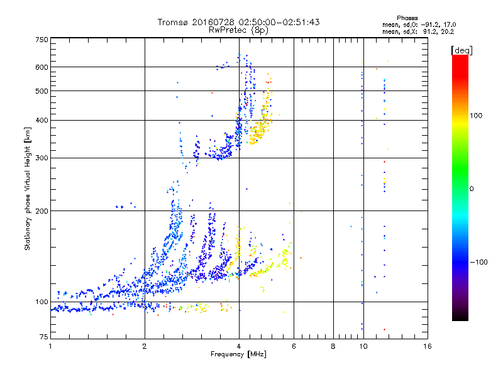Click the x-axis tick label '1'
Viewport: 503px width, 377px height.
tap(50, 346)
